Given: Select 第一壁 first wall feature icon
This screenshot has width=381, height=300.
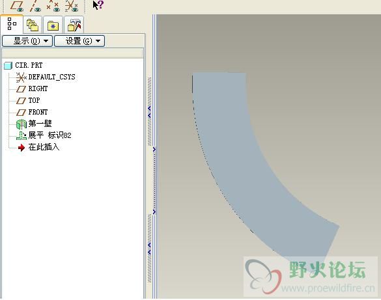Looking at the screenshot, I should 21,124.
